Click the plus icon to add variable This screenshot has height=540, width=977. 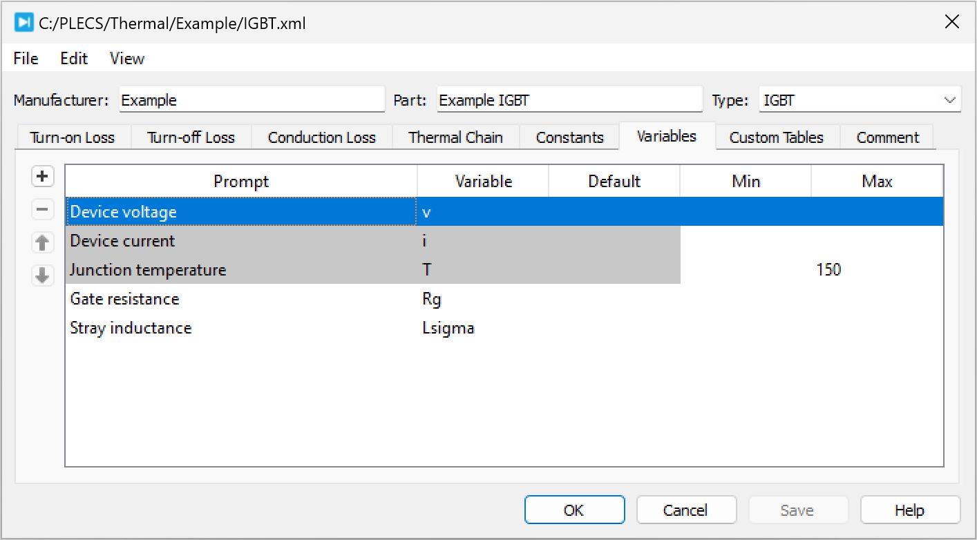(43, 177)
